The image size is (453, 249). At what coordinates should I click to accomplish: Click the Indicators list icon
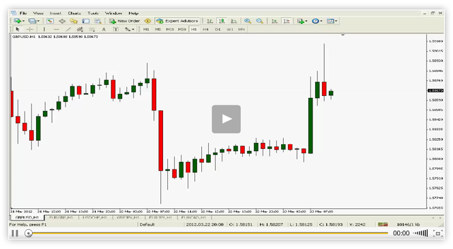[300, 21]
